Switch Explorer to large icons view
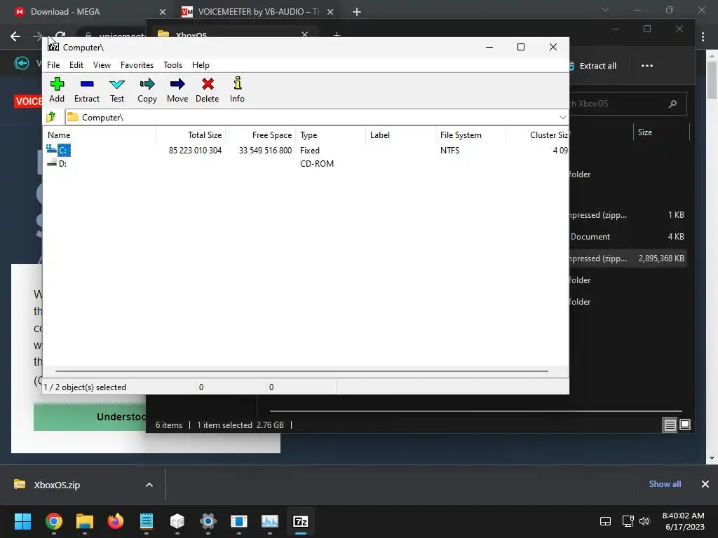Viewport: 718px width, 538px height. tap(685, 425)
